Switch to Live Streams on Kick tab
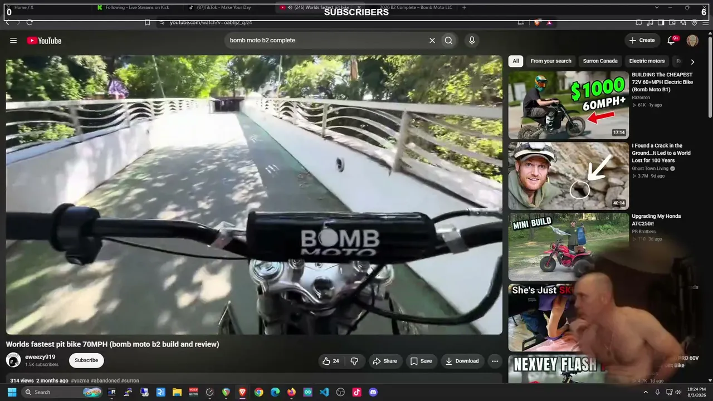The height and width of the screenshot is (401, 713). 136,7
